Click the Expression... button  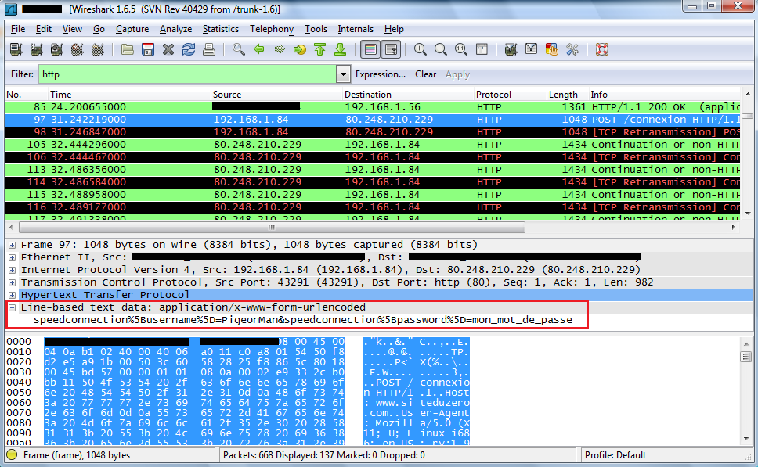[x=380, y=74]
